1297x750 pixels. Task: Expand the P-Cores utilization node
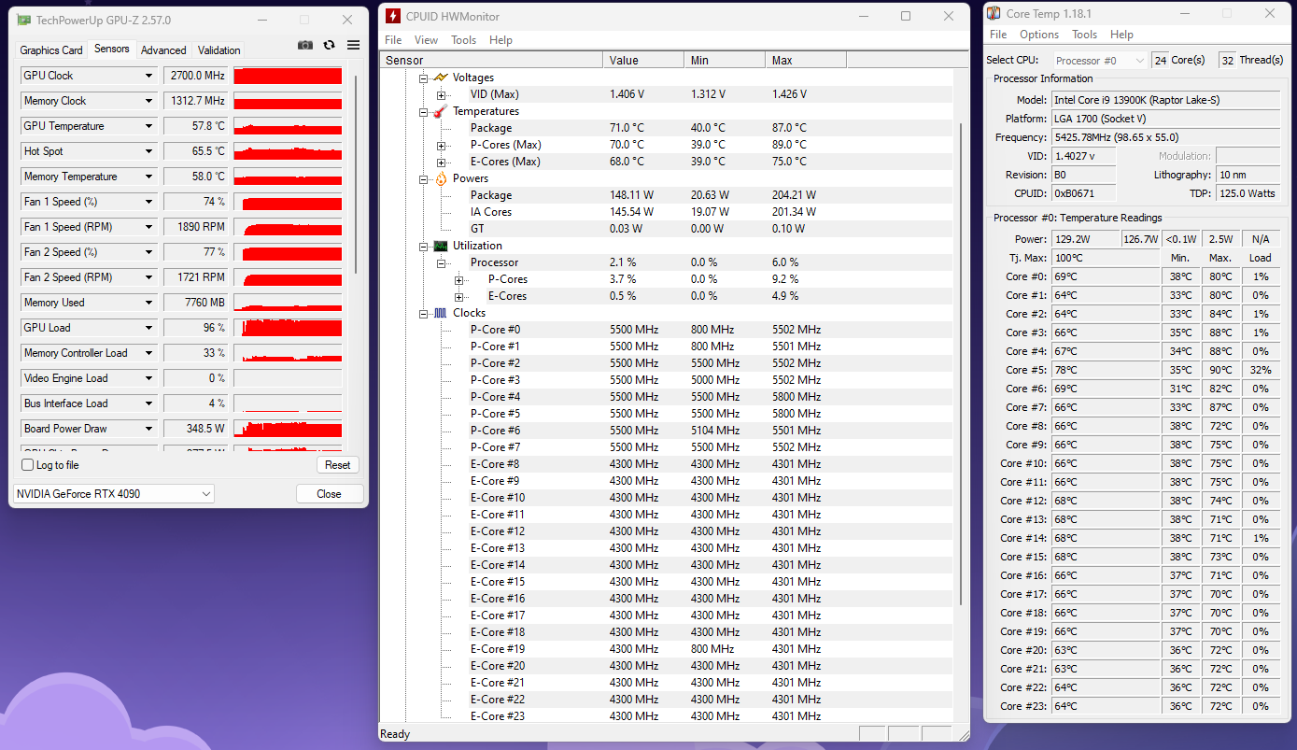458,279
